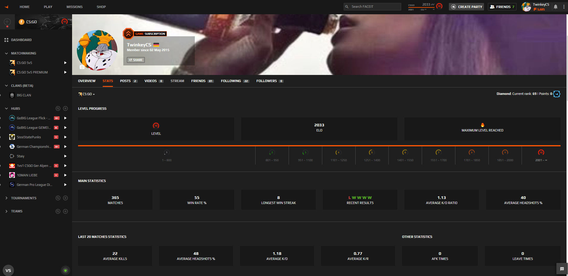The height and width of the screenshot is (276, 568).
Task: Open the chat bubble icon
Action: (x=562, y=269)
